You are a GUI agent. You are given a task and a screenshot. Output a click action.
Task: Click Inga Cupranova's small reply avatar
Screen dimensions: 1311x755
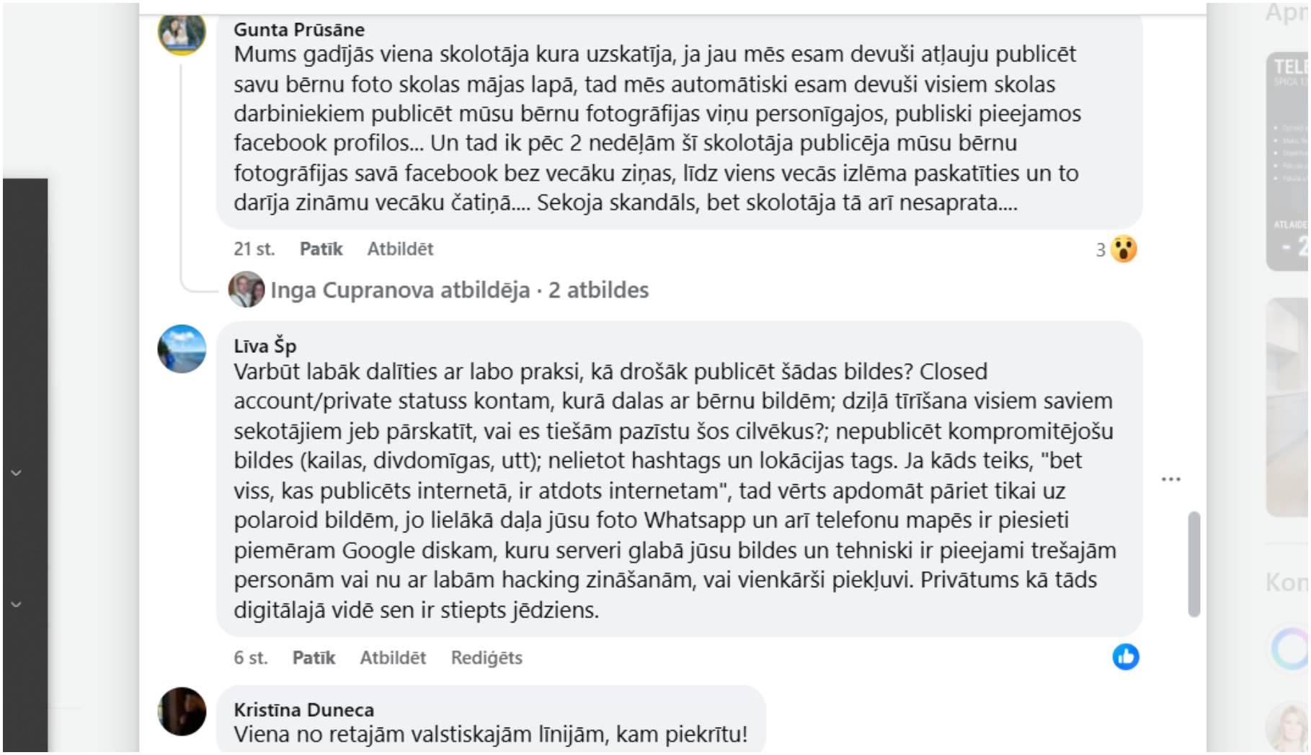tap(246, 290)
